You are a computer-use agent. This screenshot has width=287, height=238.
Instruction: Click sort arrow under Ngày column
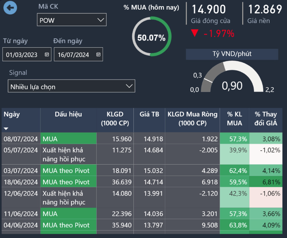pos(6,129)
